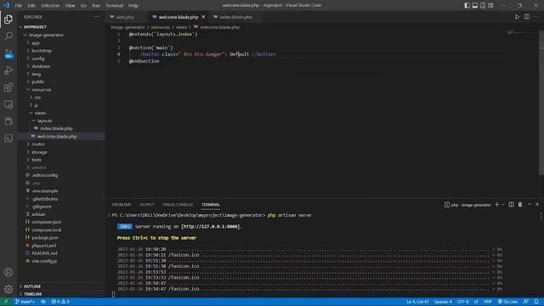Click the feedback icon in status bar

point(526,302)
